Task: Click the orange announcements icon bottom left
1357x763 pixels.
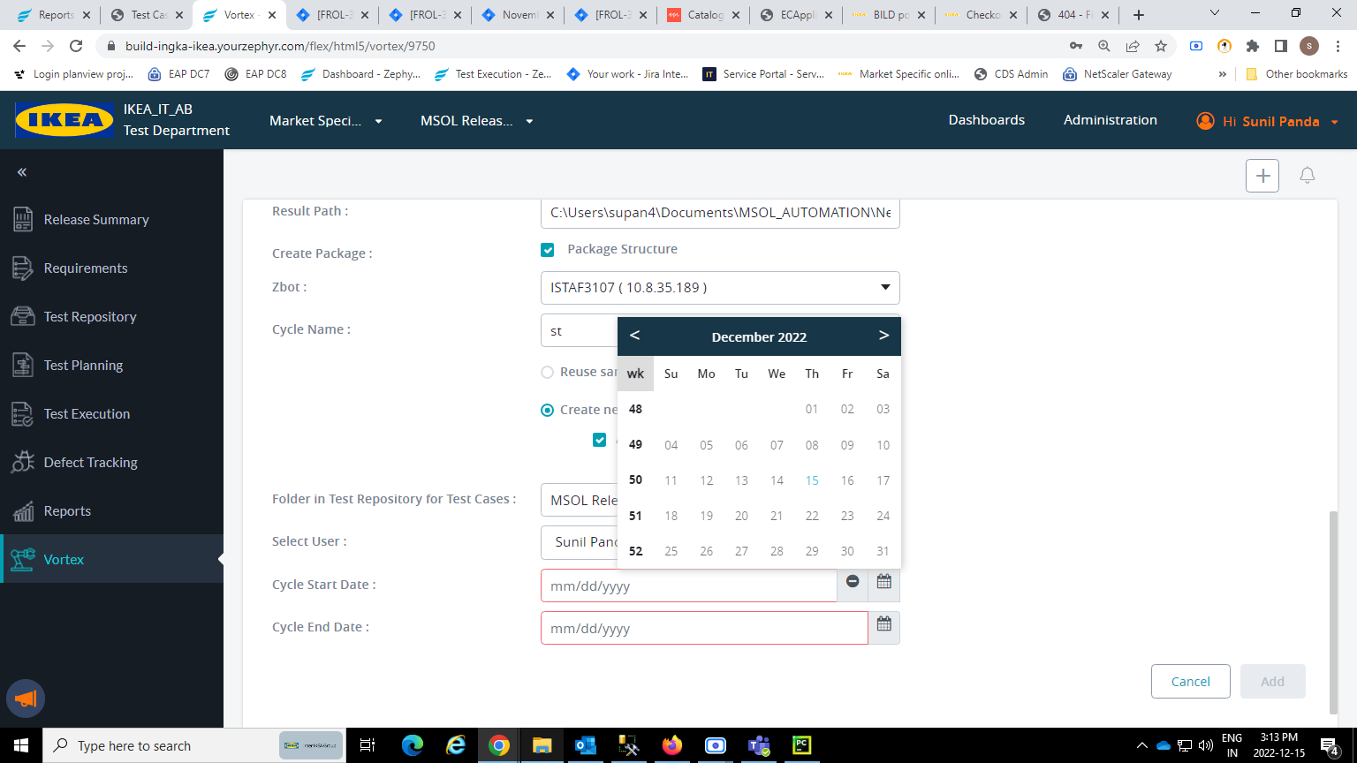Action: 25,699
